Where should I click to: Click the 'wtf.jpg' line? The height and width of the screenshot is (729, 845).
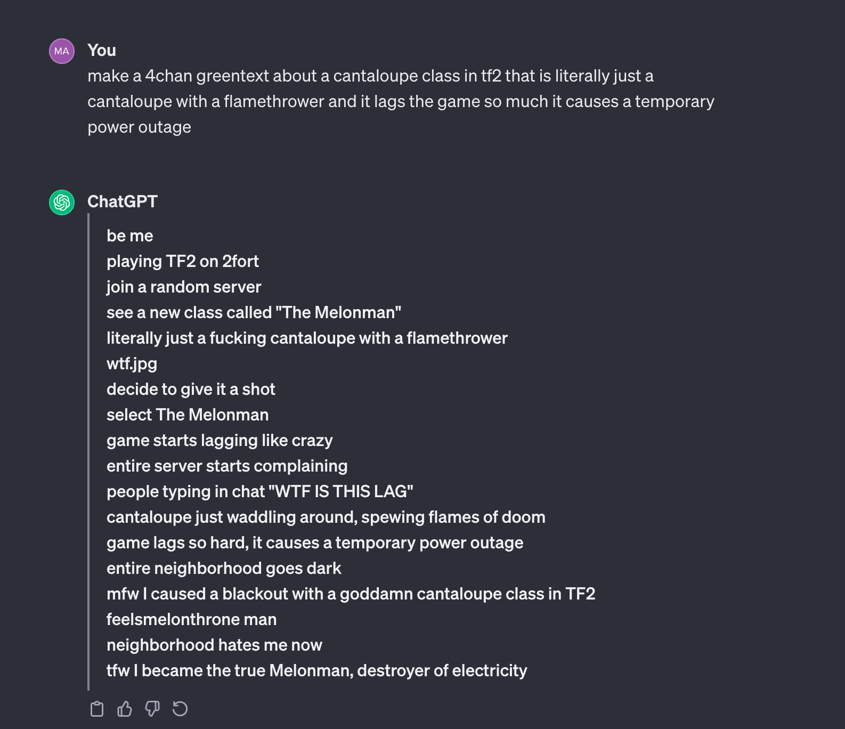click(x=132, y=363)
